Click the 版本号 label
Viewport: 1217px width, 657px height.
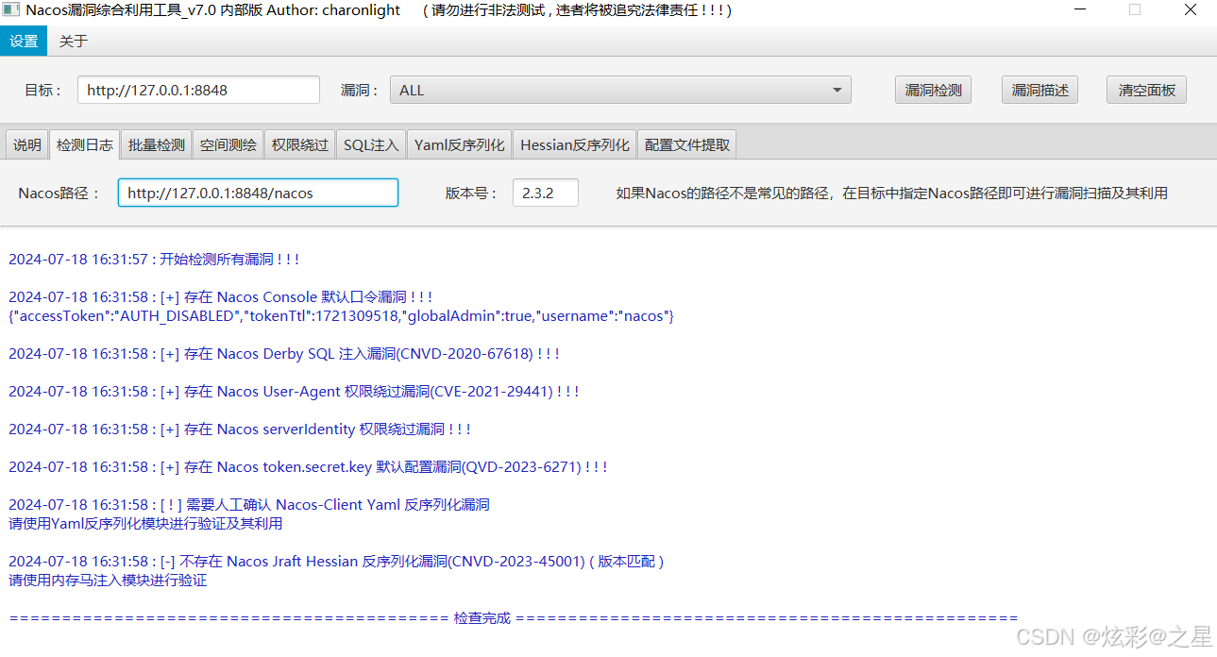(472, 193)
